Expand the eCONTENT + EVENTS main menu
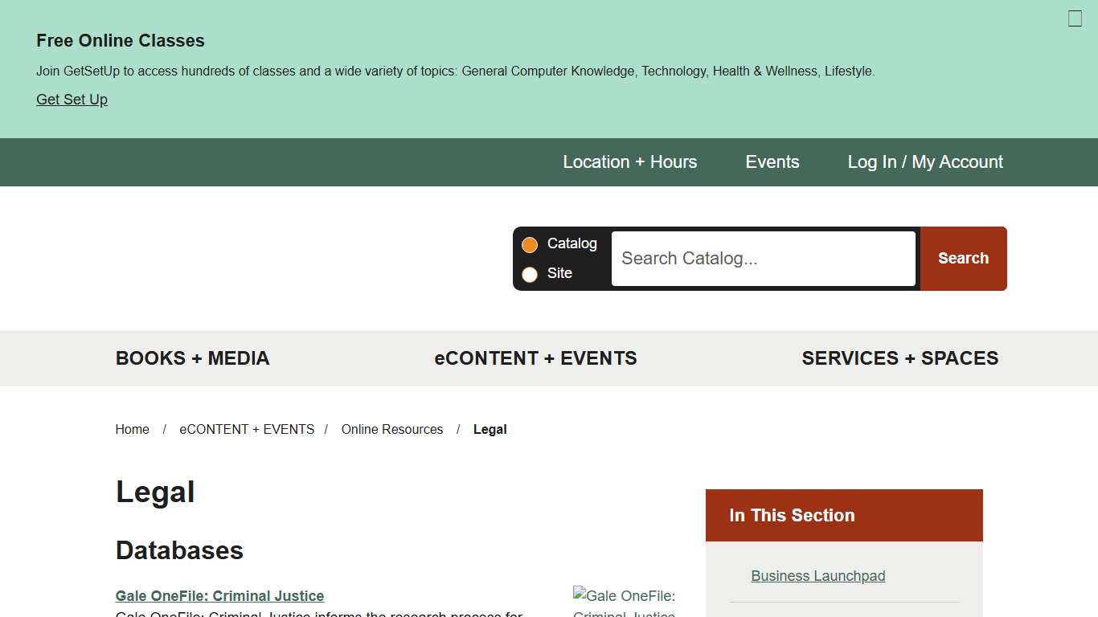1098x617 pixels. (x=535, y=358)
